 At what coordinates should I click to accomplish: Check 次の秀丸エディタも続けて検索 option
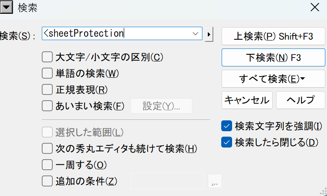pos(47,148)
